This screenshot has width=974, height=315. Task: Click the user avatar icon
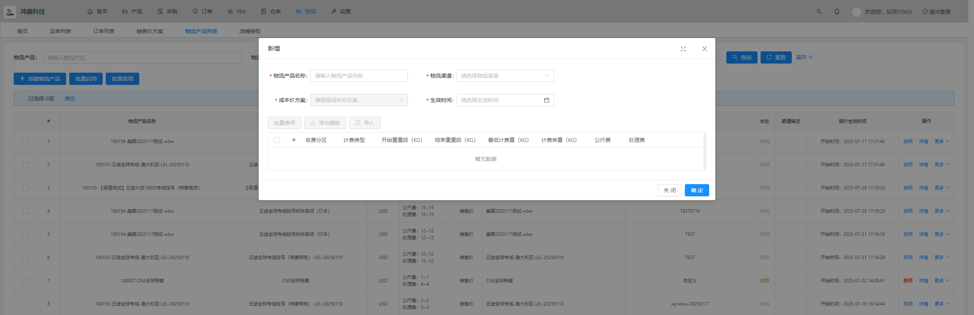pyautogui.click(x=856, y=12)
